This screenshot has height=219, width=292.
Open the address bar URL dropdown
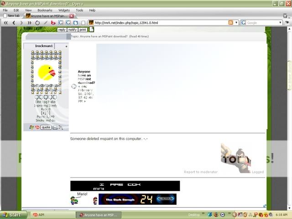[236, 22]
